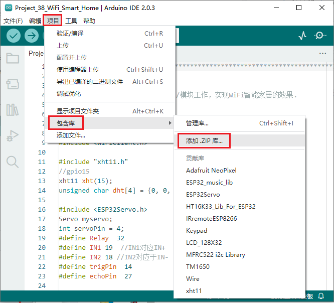Open the 工具 menu
334x303 pixels.
click(x=71, y=21)
